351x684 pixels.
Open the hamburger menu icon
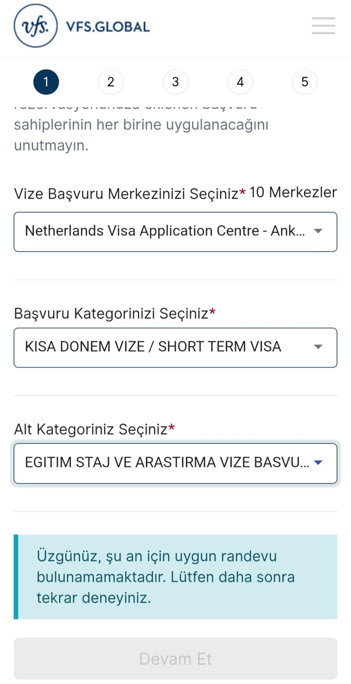pos(323,26)
